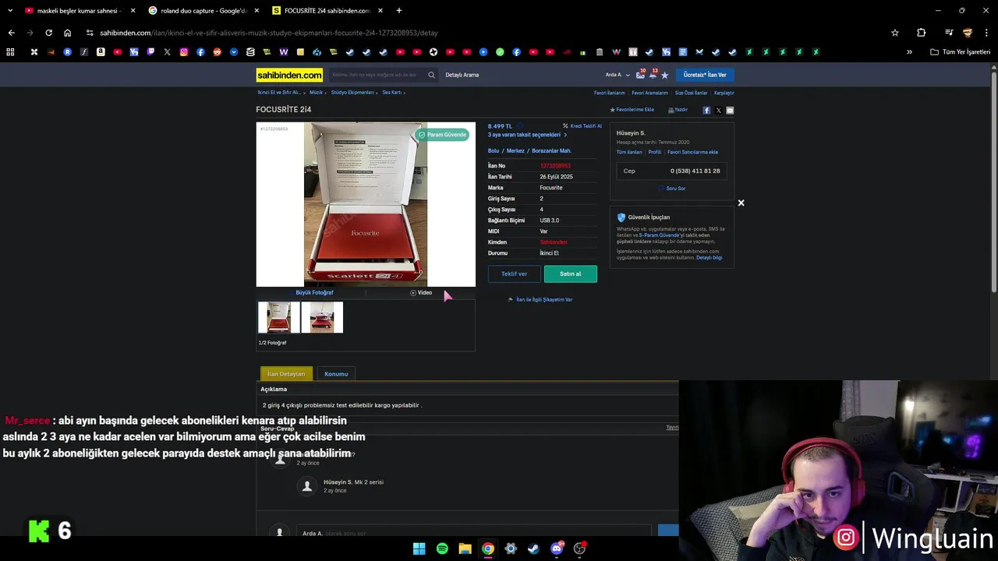Open Spotify from the taskbar

tap(442, 549)
